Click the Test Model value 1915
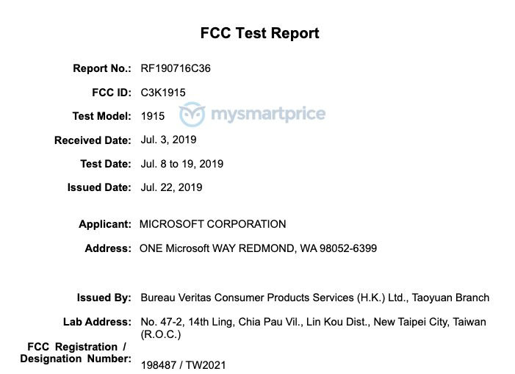Viewport: 515px width, 374px height. 152,116
